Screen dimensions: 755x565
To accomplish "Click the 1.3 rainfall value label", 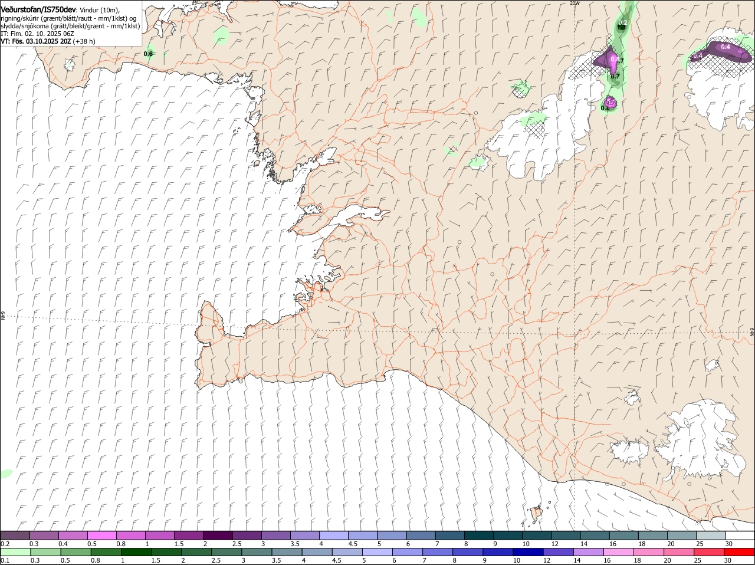I will click(x=621, y=27).
